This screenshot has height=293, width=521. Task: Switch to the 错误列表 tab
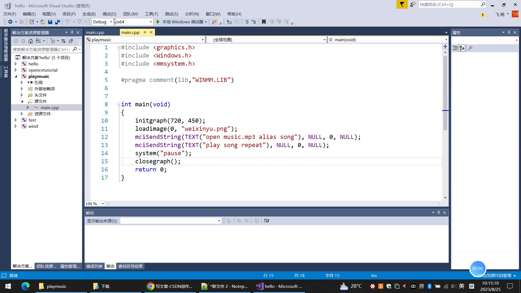(x=94, y=266)
